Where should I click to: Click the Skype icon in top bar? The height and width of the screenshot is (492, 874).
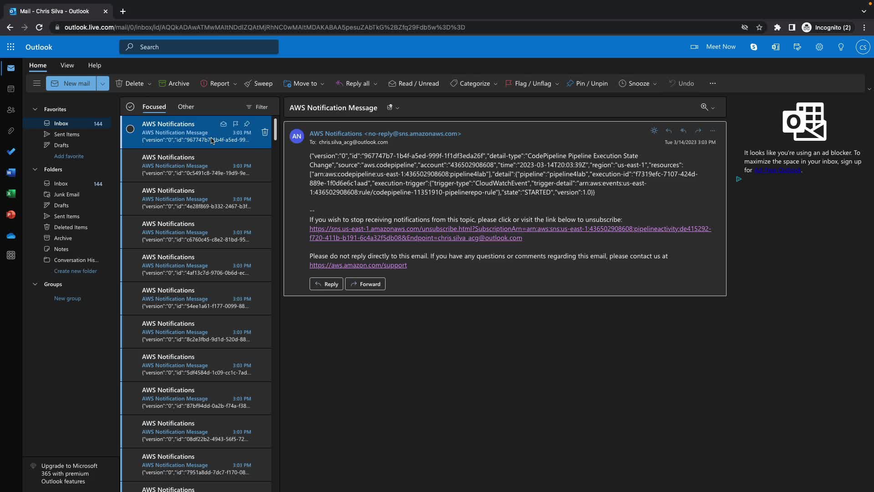[754, 47]
